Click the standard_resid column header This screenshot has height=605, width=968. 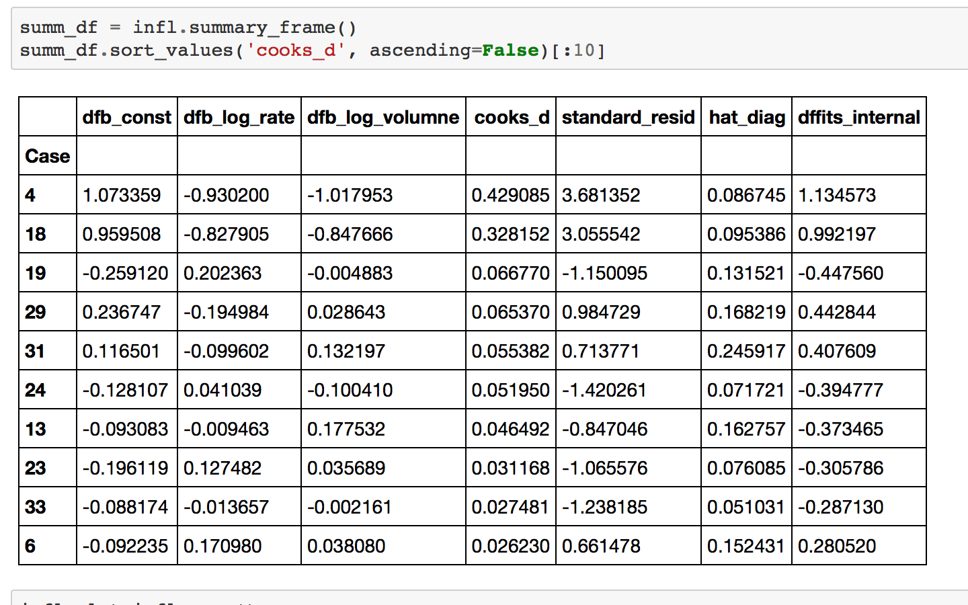click(628, 117)
